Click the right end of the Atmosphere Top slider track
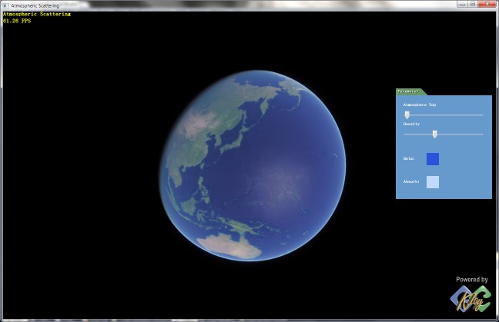This screenshot has width=499, height=322. click(x=482, y=115)
